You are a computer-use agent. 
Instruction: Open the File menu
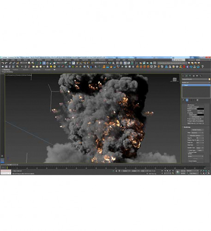coord(2,60)
